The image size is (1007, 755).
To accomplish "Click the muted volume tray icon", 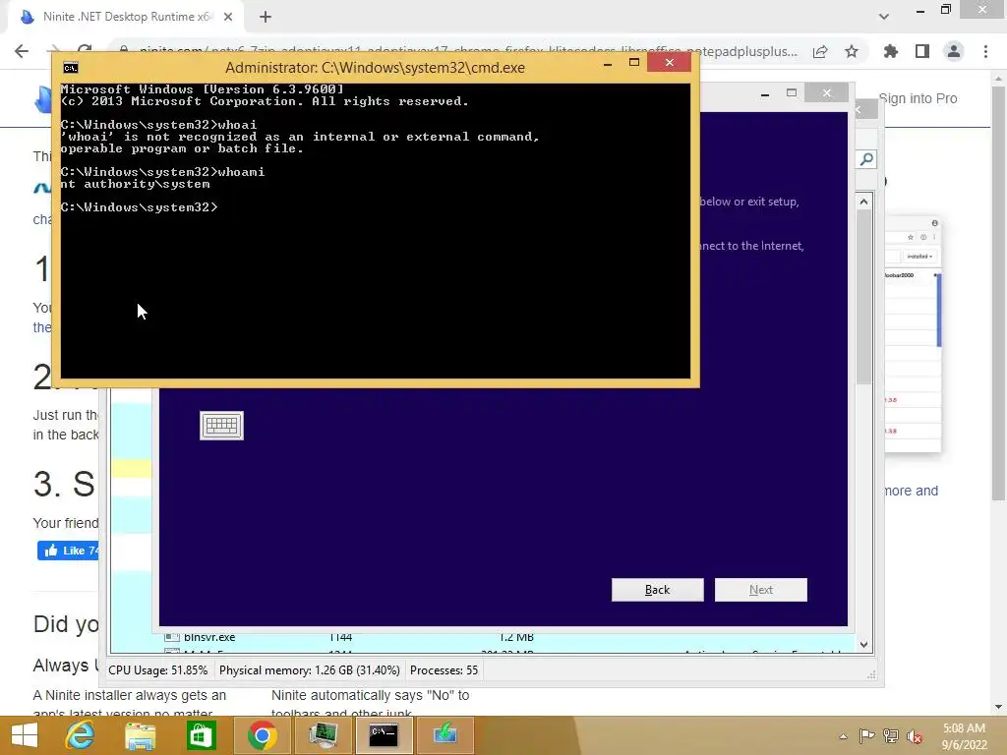I will 915,736.
